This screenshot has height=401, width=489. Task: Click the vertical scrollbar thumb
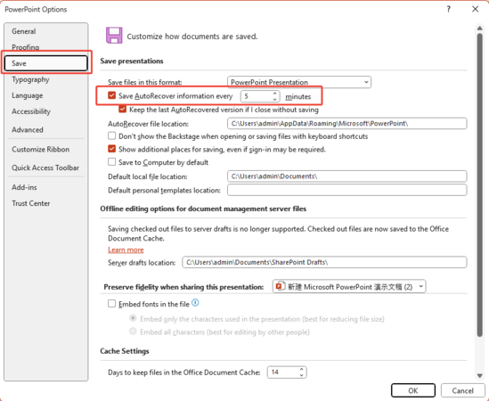point(479,185)
